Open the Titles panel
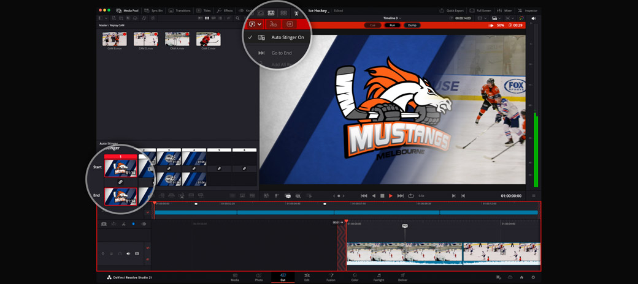 [x=204, y=10]
